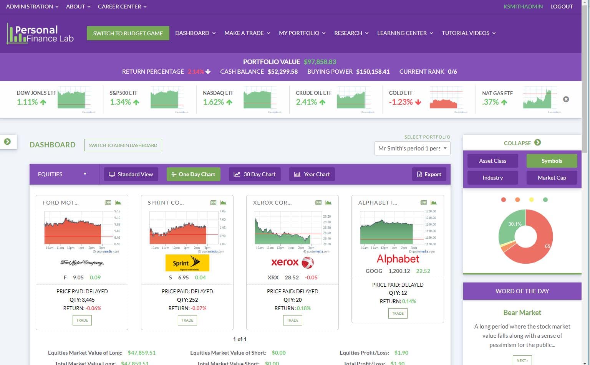590x365 pixels.
Task: Click the Ford Motor Company logo
Action: (x=82, y=263)
